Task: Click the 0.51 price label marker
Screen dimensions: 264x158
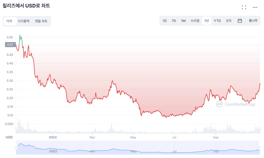Action: 10,45
